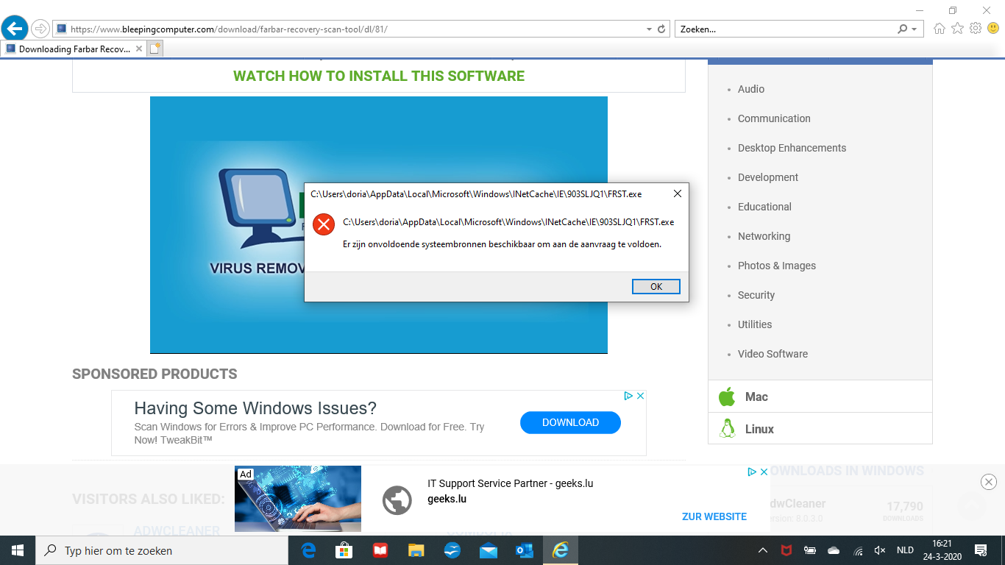The height and width of the screenshot is (565, 1005).
Task: Close the FRST.exe error dialog with X
Action: pyautogui.click(x=678, y=193)
